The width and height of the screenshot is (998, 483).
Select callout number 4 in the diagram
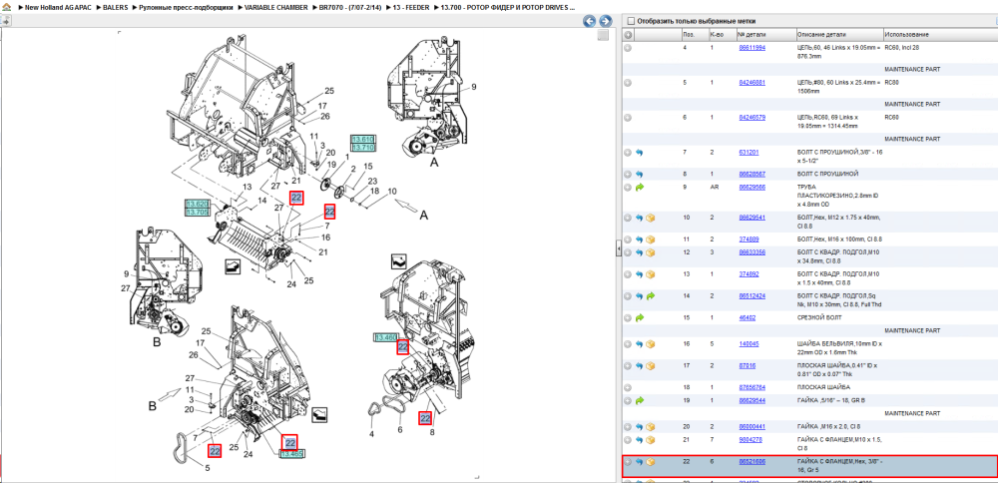click(x=371, y=434)
